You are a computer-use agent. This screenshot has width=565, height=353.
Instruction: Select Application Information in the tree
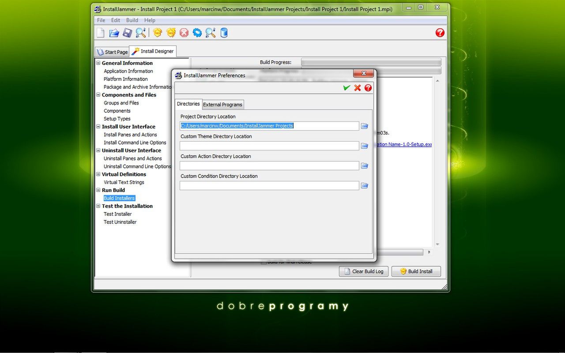pyautogui.click(x=128, y=71)
